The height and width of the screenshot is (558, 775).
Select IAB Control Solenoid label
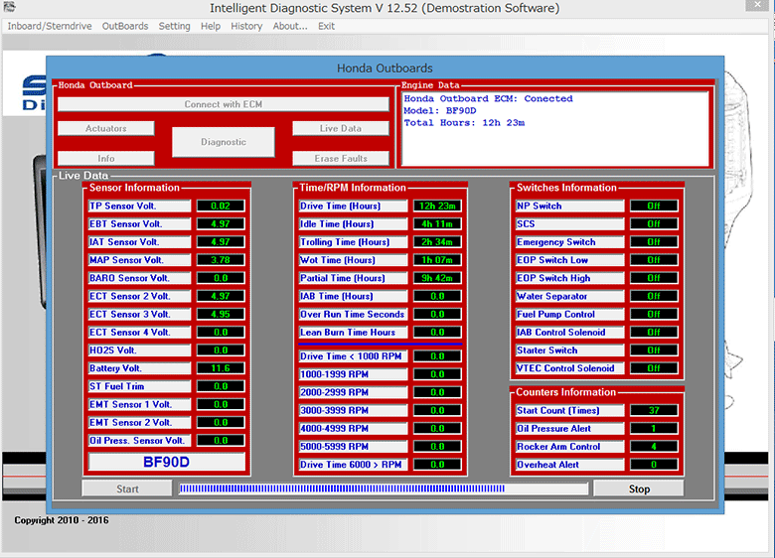point(570,333)
